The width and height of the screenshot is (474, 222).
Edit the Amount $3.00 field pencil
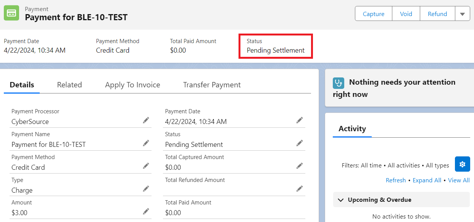tap(146, 211)
